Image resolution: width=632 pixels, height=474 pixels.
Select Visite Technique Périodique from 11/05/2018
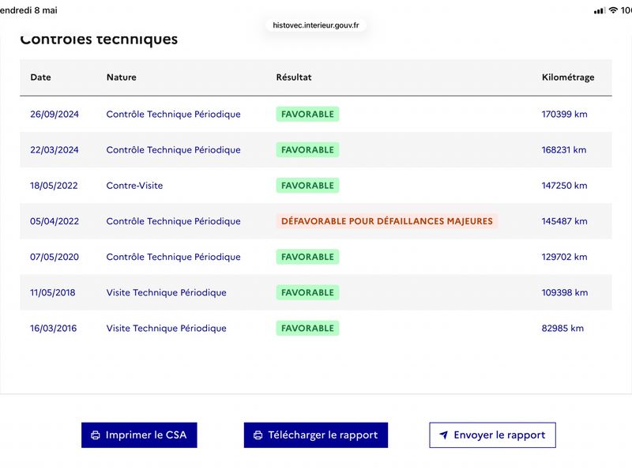click(167, 292)
